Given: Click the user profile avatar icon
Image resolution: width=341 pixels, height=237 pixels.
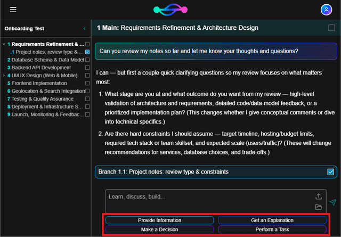Looking at the screenshot, I should 326,10.
